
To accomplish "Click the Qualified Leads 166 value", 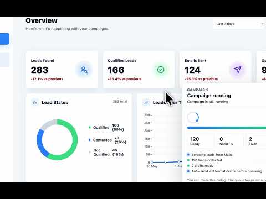I will (x=116, y=70).
